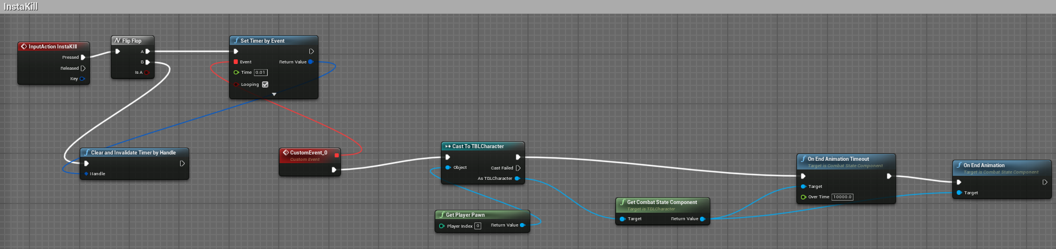Click On End Animation Timeout output exec pin
Viewport: 1056px width, 249px height.
point(889,176)
